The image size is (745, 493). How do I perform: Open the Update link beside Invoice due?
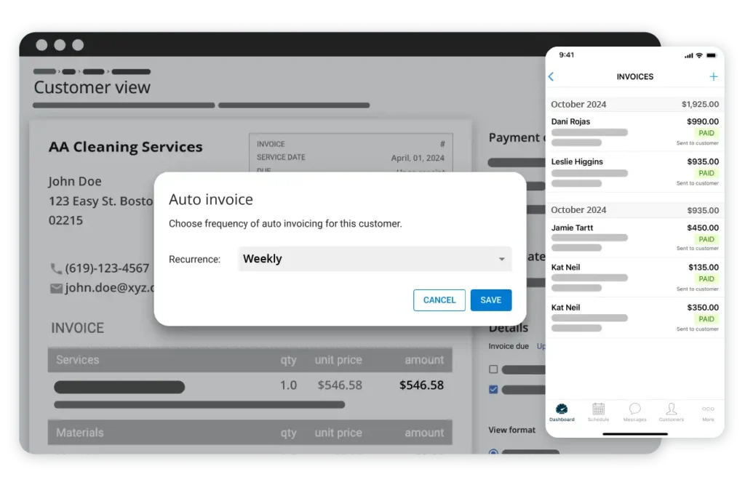click(x=543, y=346)
